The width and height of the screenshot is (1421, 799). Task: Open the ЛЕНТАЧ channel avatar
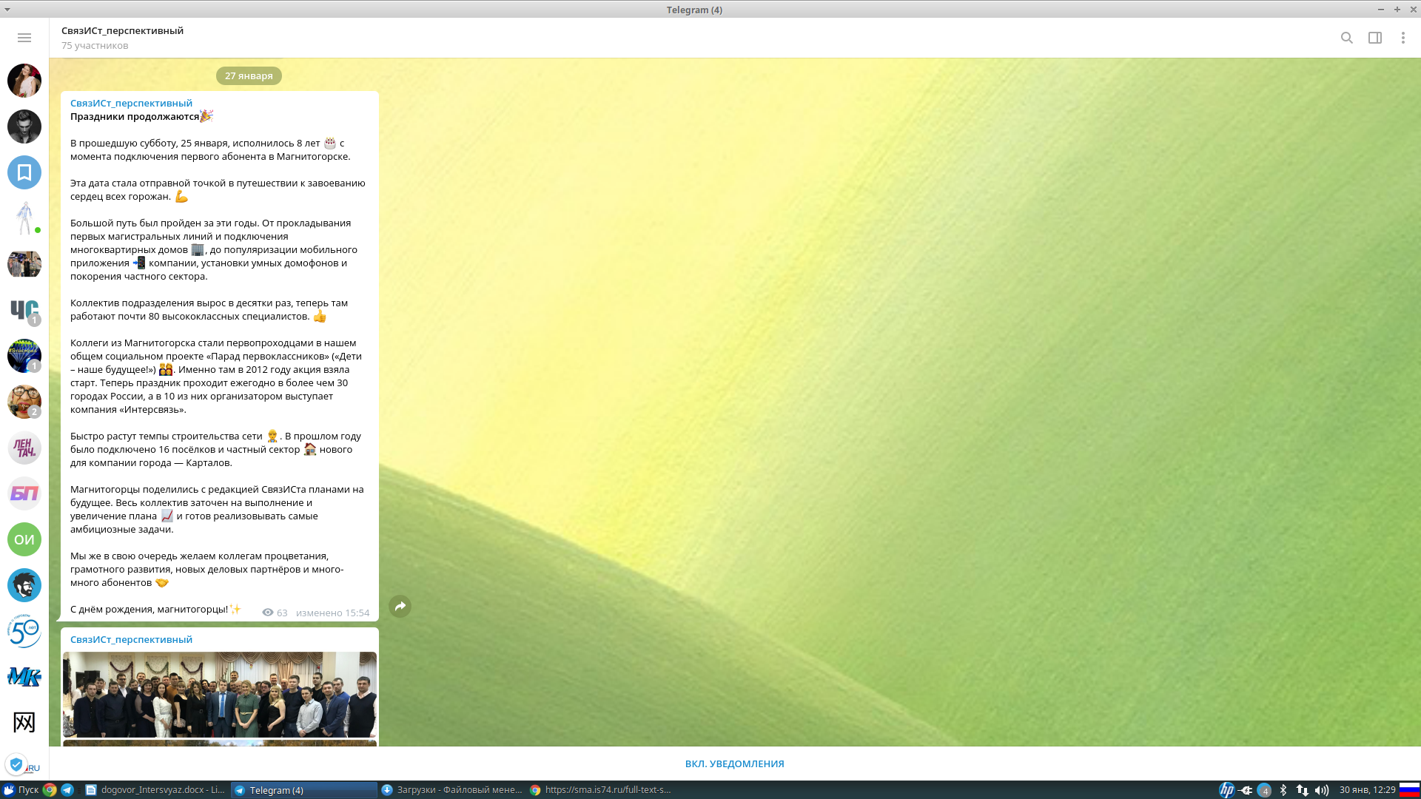pyautogui.click(x=24, y=448)
